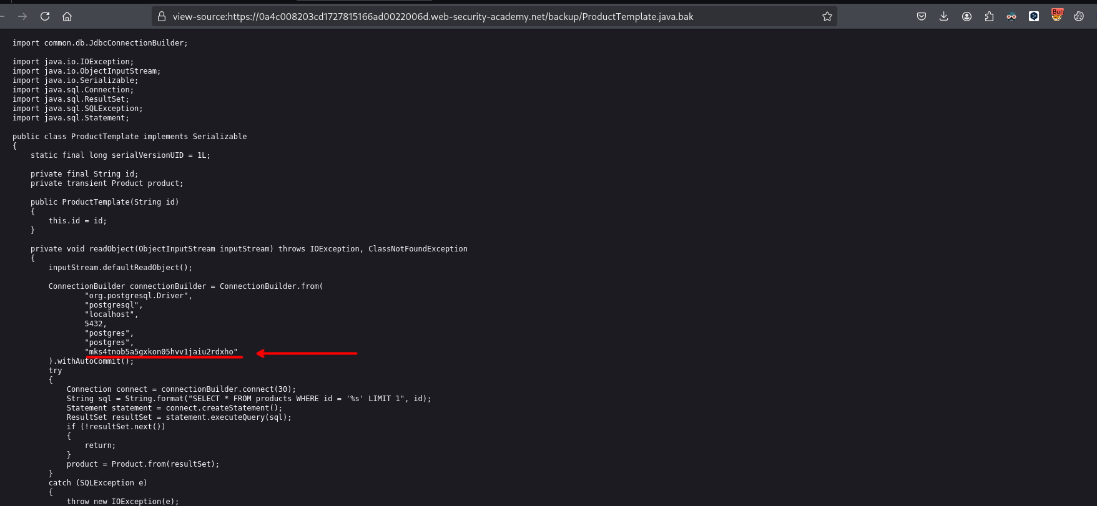Click the "org.postgresql.Driver" string
This screenshot has width=1097, height=506.
point(138,296)
